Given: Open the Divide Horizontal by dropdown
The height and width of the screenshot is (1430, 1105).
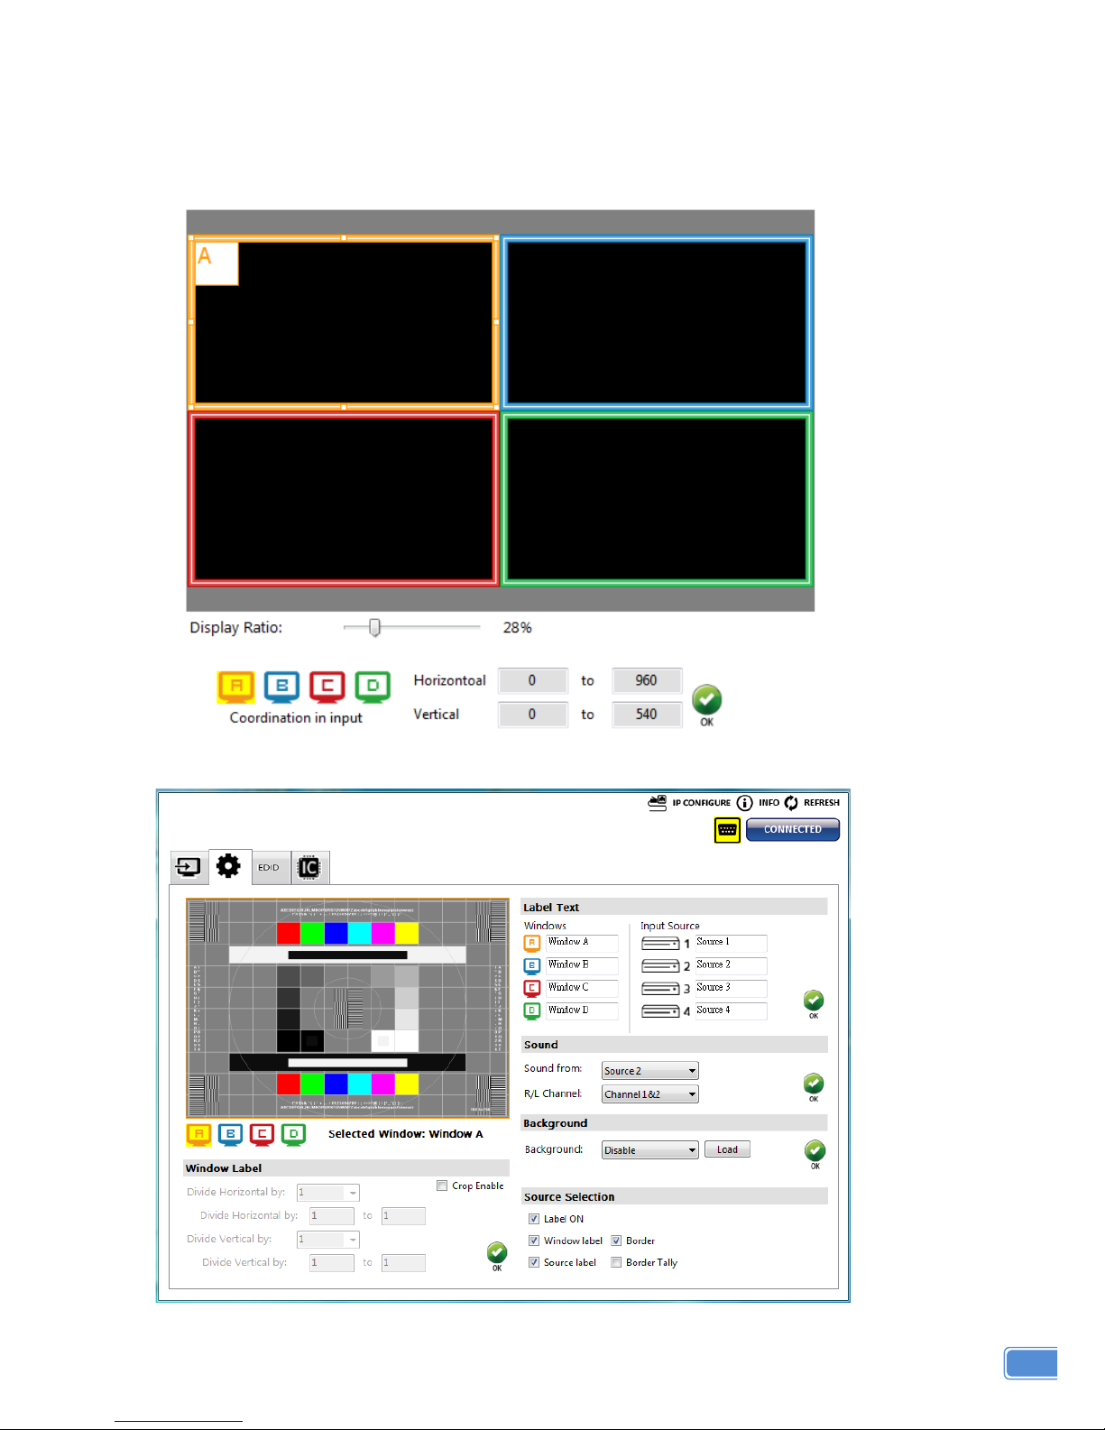Looking at the screenshot, I should click(x=328, y=1193).
